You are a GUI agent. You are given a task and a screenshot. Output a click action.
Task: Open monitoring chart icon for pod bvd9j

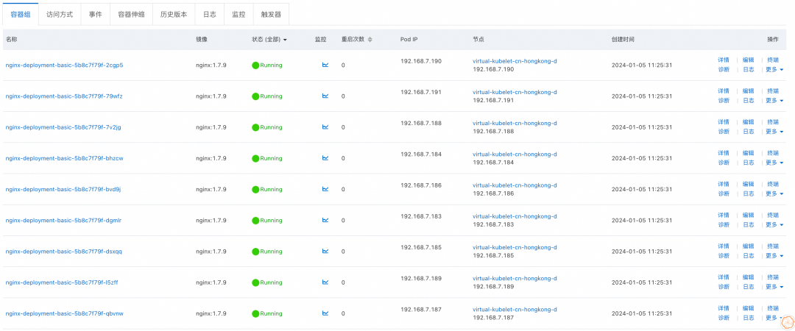coord(325,189)
